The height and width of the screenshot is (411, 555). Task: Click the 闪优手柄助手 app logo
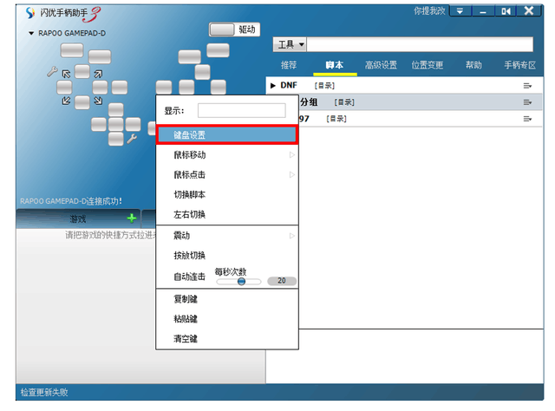pos(30,13)
